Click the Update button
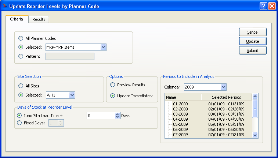The width and height of the screenshot is (278, 158). pyautogui.click(x=253, y=41)
